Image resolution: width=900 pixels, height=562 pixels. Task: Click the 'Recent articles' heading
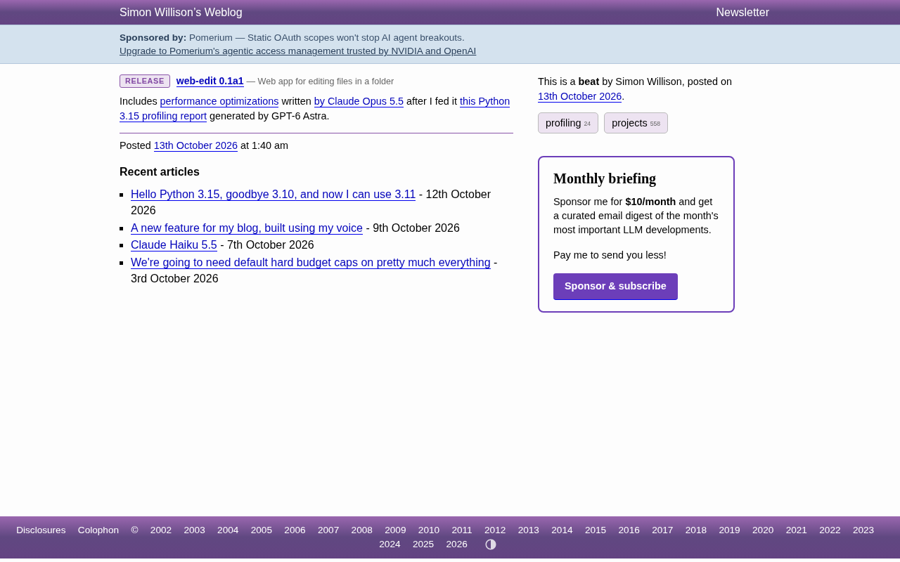pos(160,172)
